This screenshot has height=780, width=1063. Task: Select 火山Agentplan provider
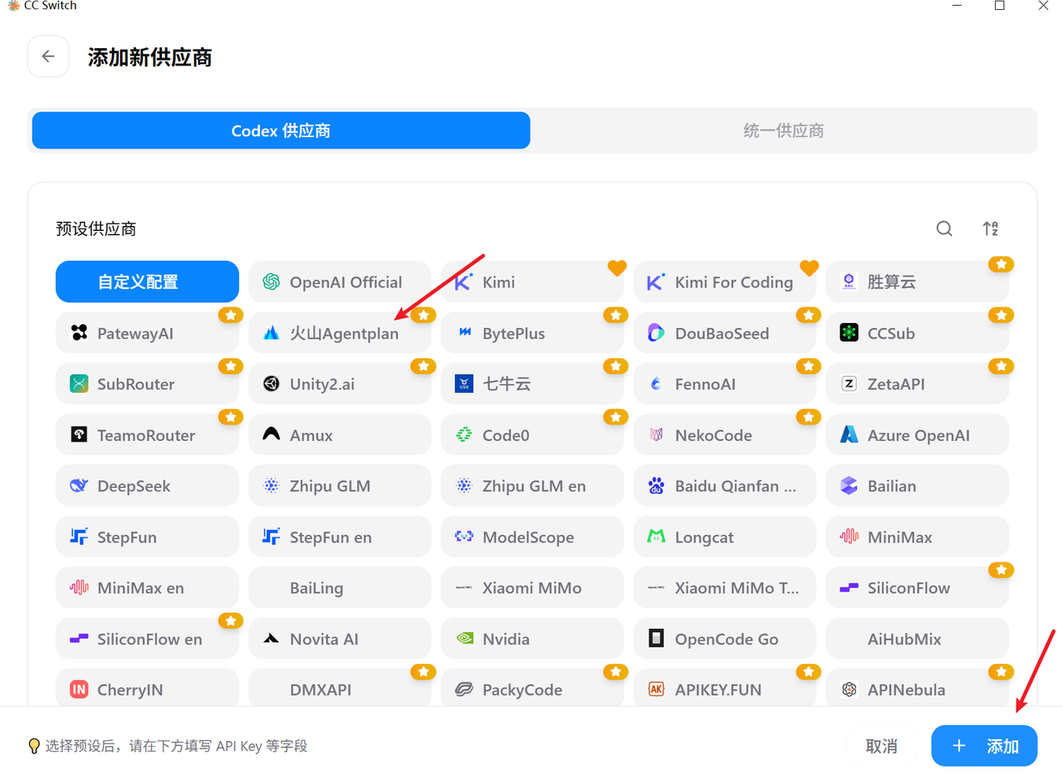[x=340, y=333]
